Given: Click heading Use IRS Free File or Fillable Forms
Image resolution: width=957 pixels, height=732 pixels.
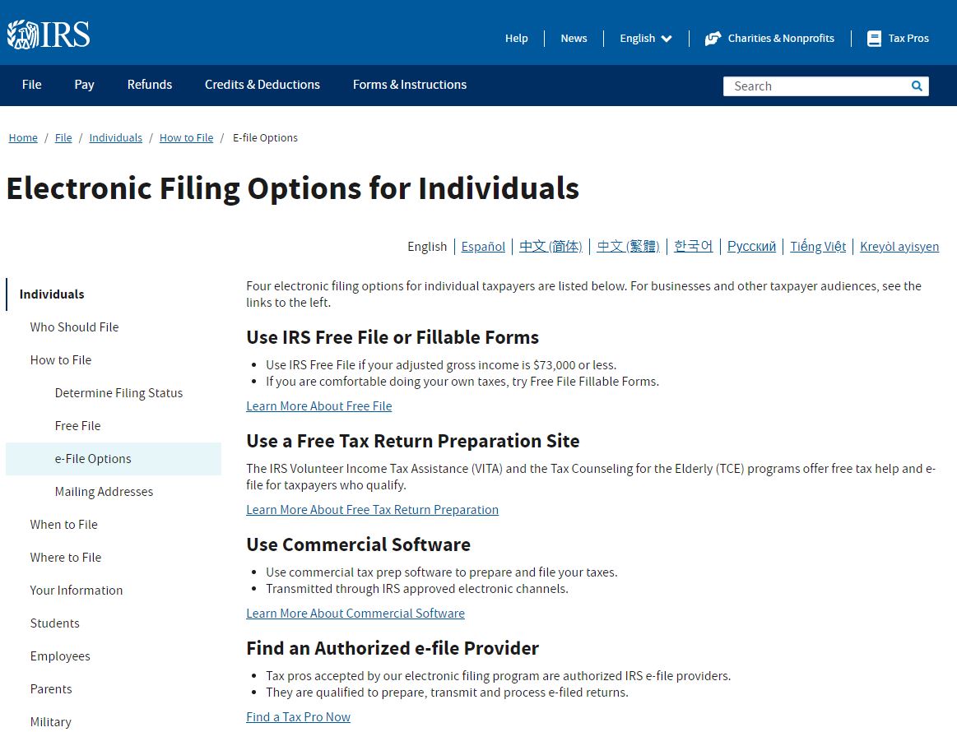Looking at the screenshot, I should point(393,337).
